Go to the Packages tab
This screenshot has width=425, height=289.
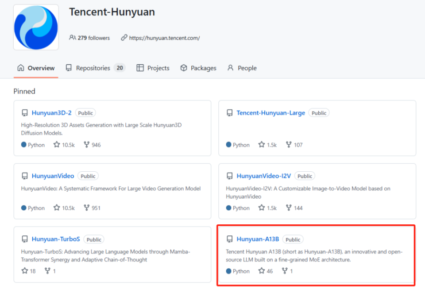198,68
